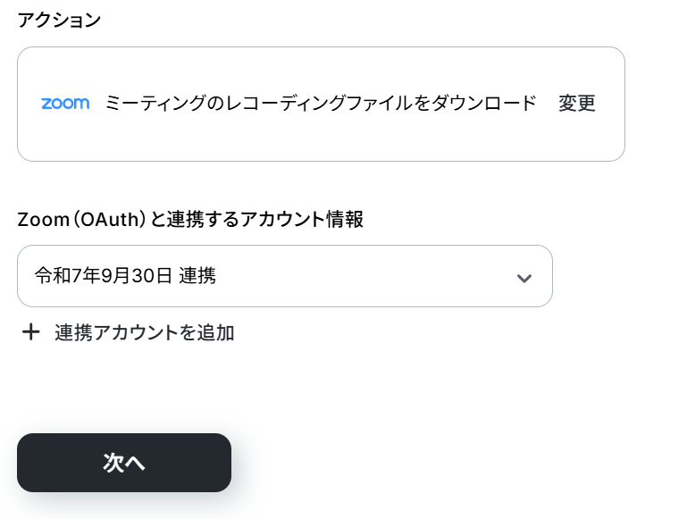
Task: Select the ミーティングのレコーディングファイルをダウンロード action text
Action: coord(321,104)
